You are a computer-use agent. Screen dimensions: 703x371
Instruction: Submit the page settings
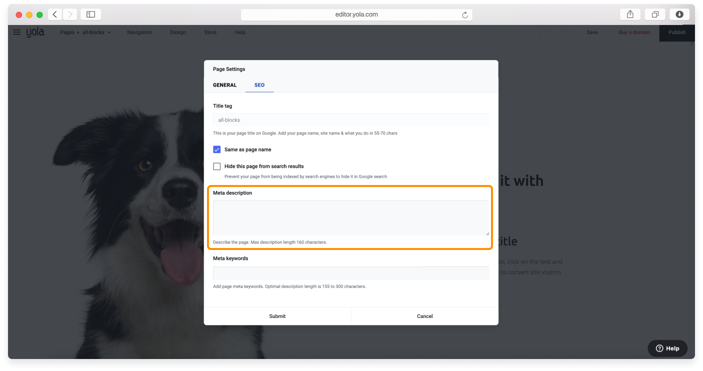pyautogui.click(x=277, y=316)
